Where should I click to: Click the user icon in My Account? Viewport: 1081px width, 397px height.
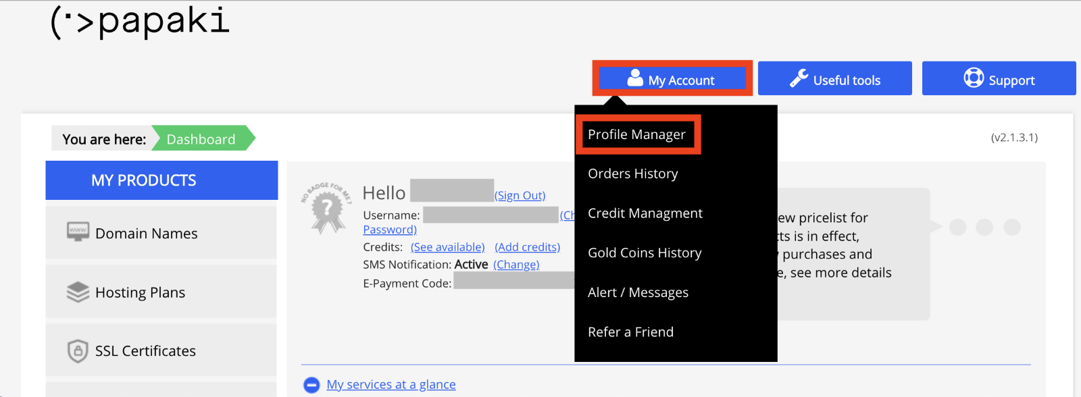(x=635, y=78)
